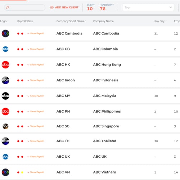The height and width of the screenshot is (180, 180).
Task: Click the Pay Day column header
Action: click(x=159, y=21)
